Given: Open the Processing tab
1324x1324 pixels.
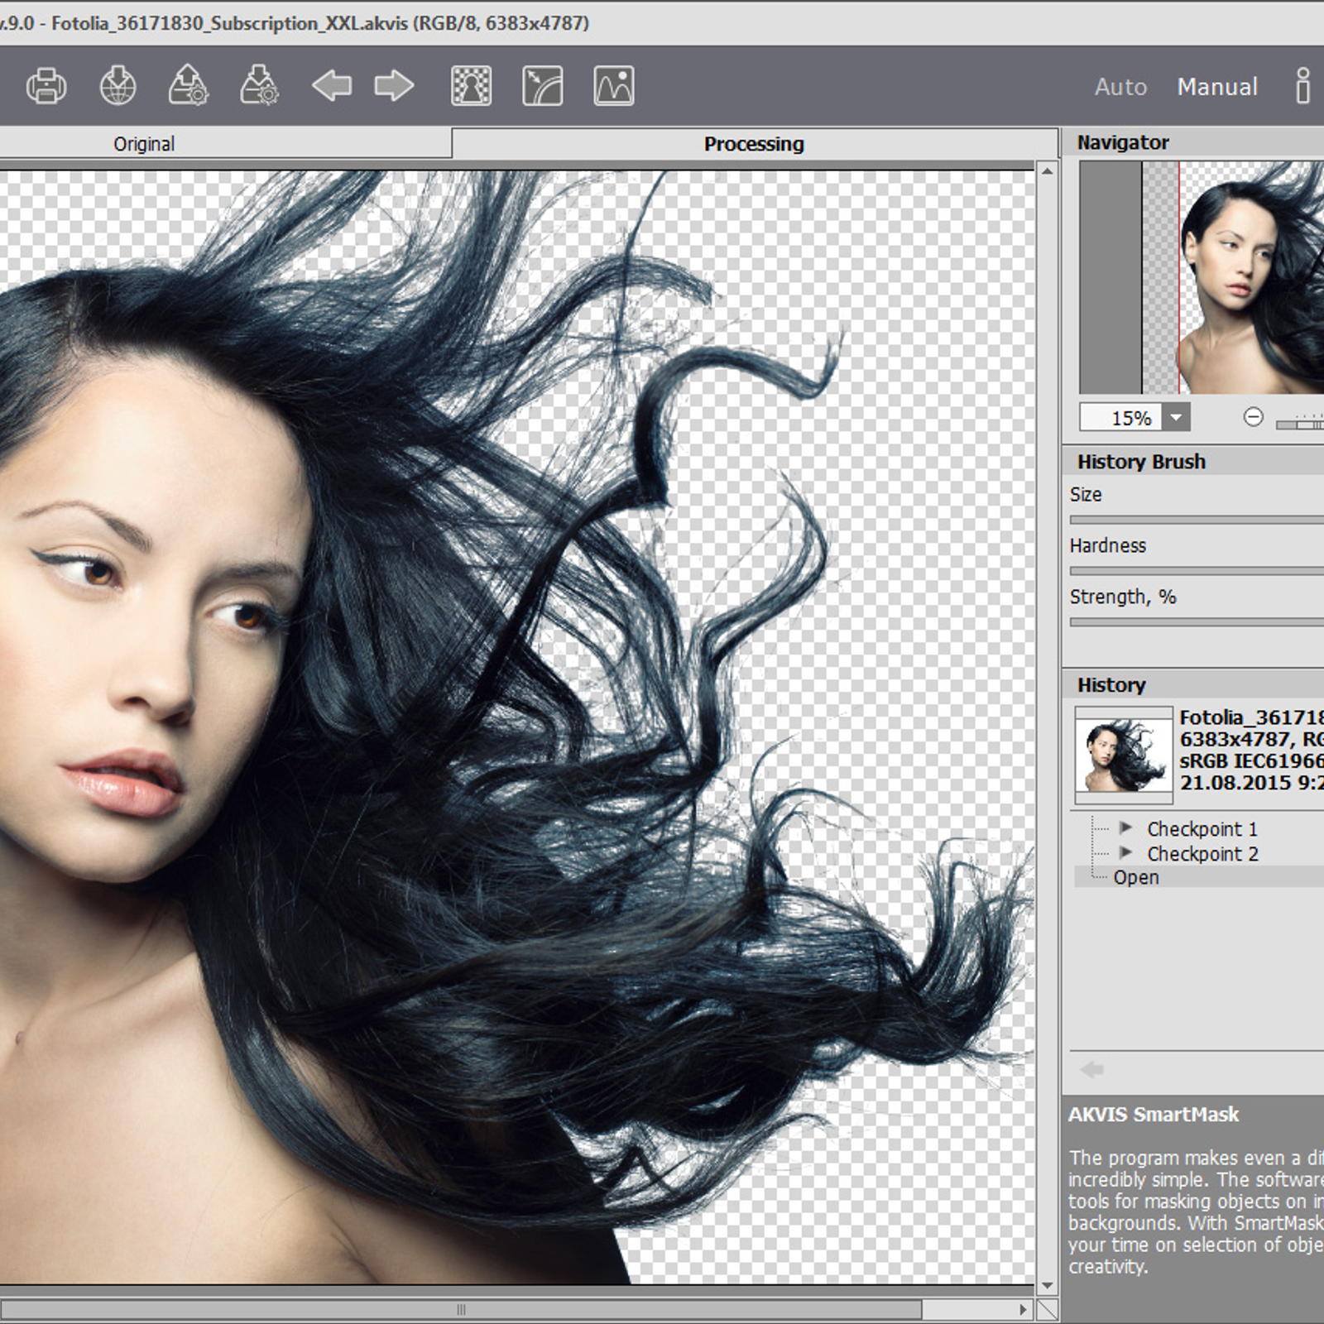Looking at the screenshot, I should coord(754,144).
